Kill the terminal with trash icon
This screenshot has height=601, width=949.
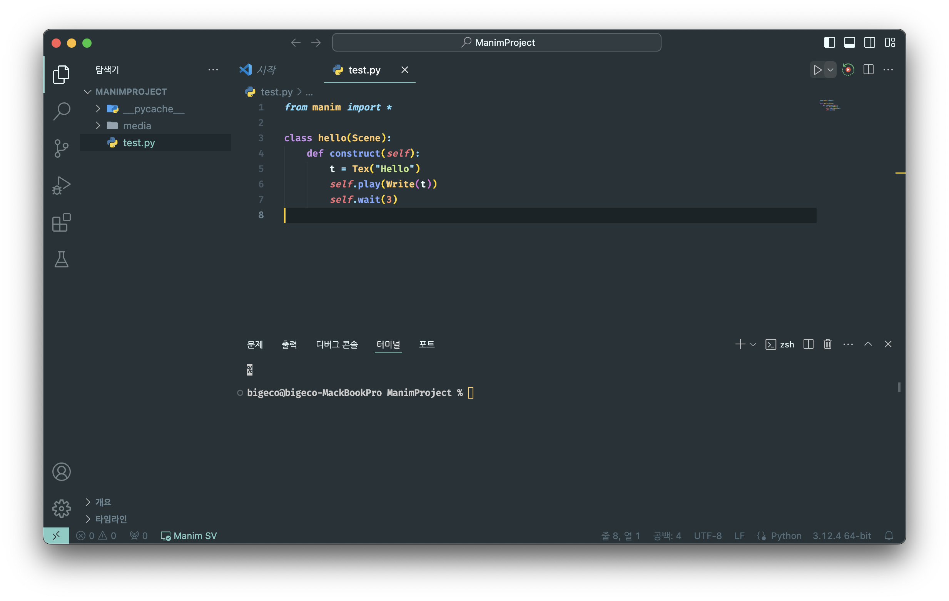pos(828,344)
